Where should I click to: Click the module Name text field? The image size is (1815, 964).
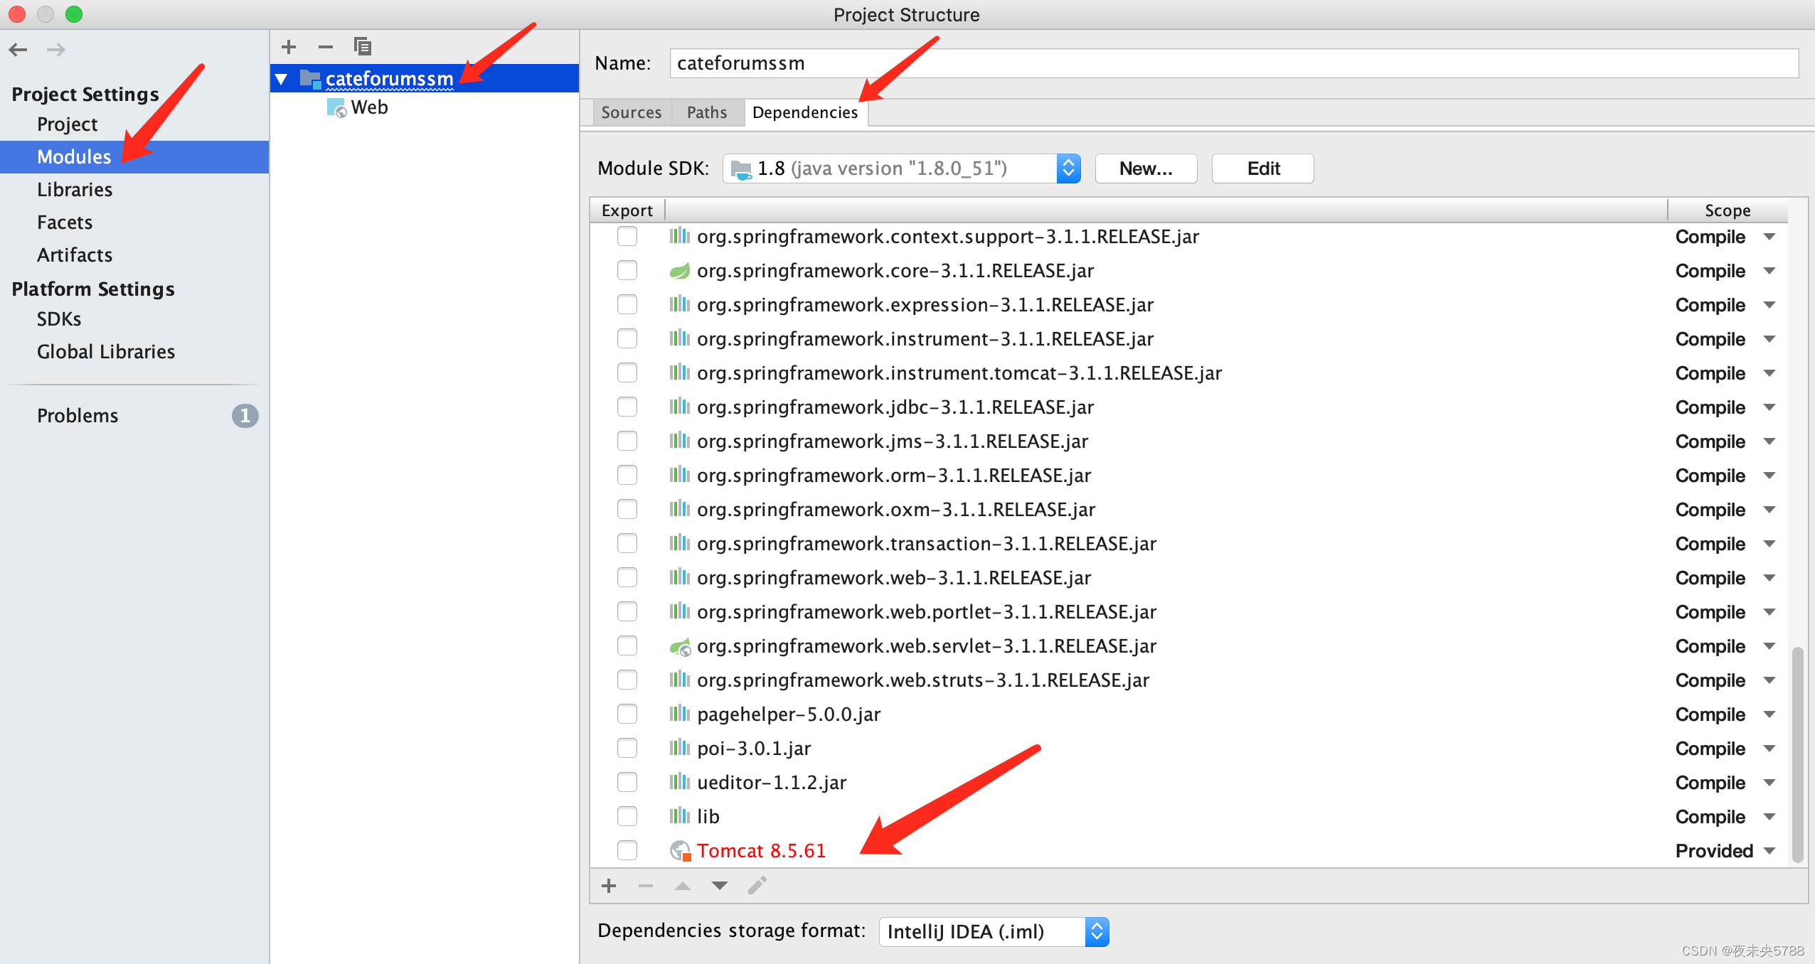pos(1233,63)
